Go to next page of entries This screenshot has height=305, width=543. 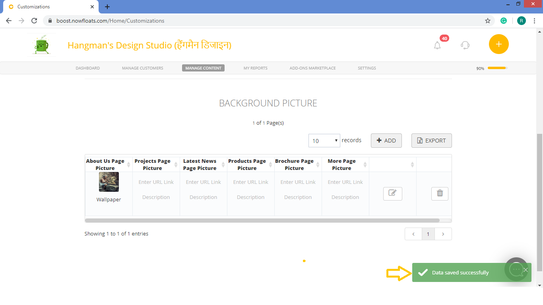pyautogui.click(x=443, y=234)
